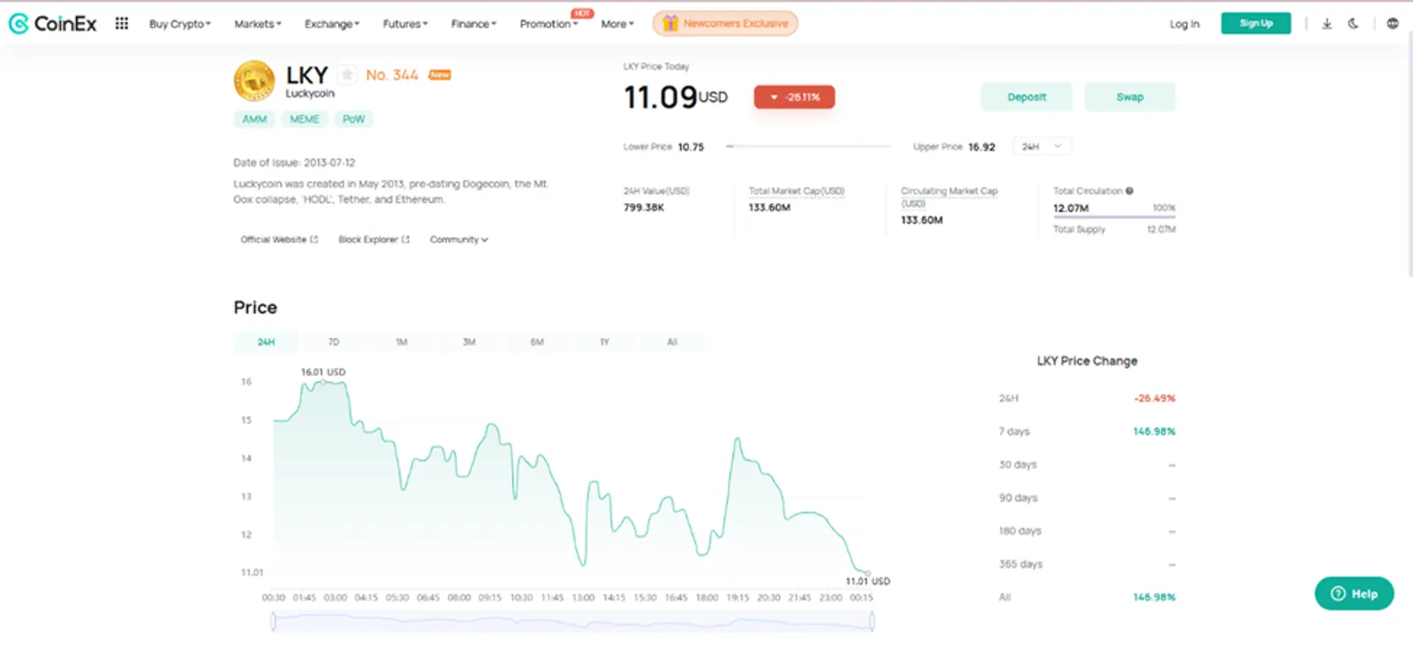The image size is (1413, 656).
Task: Expand the Buy Crypto menu
Action: [180, 24]
